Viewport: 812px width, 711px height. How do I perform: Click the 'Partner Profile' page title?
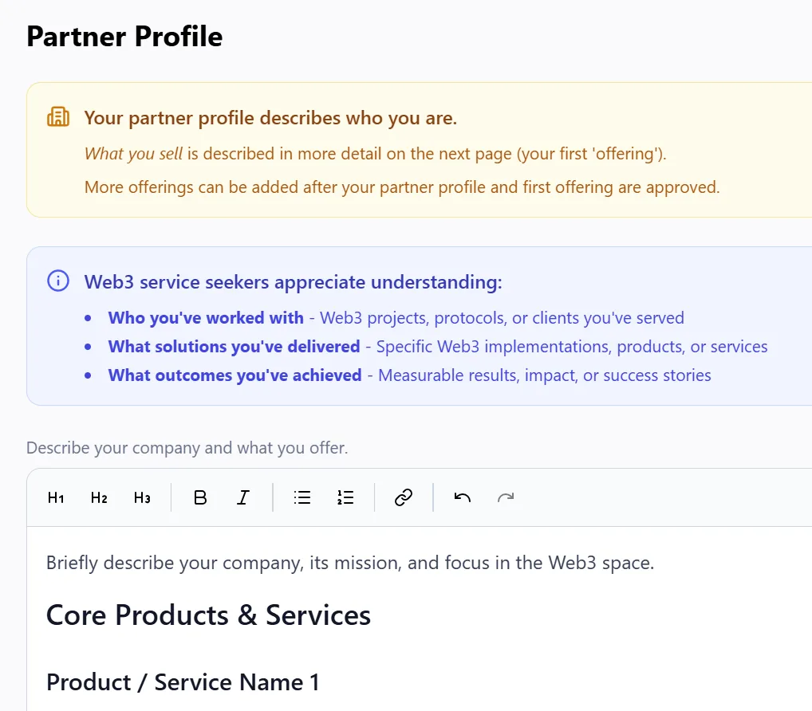124,37
